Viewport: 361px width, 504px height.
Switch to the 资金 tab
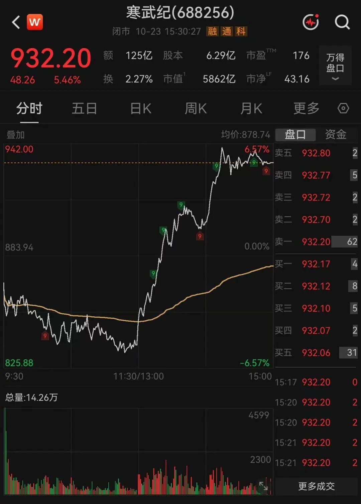pos(336,135)
